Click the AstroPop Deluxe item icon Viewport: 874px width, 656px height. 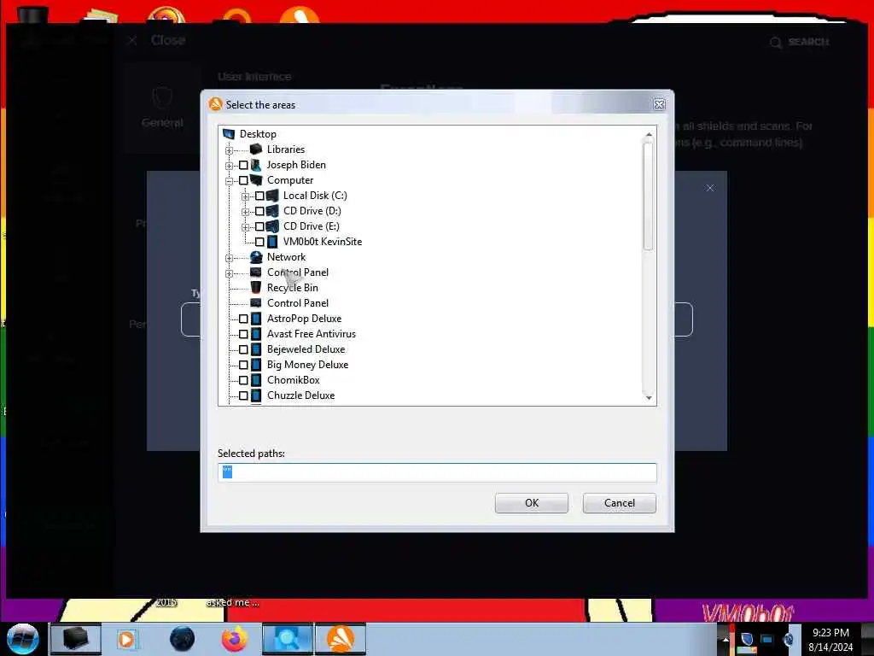click(256, 319)
